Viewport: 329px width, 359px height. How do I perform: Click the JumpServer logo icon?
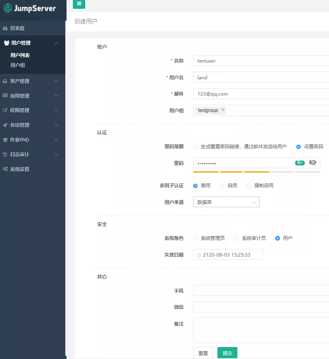8,8
